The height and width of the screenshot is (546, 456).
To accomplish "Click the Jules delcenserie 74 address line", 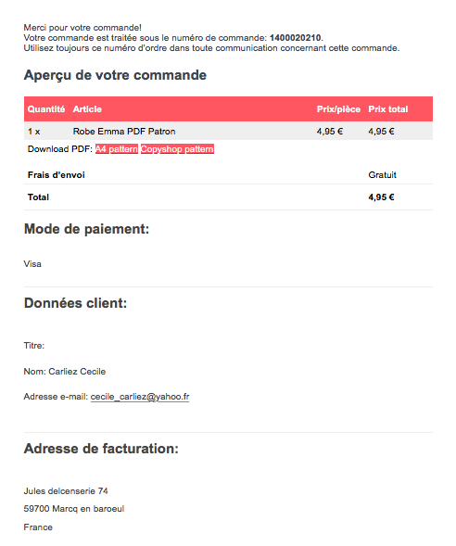I will pos(66,491).
